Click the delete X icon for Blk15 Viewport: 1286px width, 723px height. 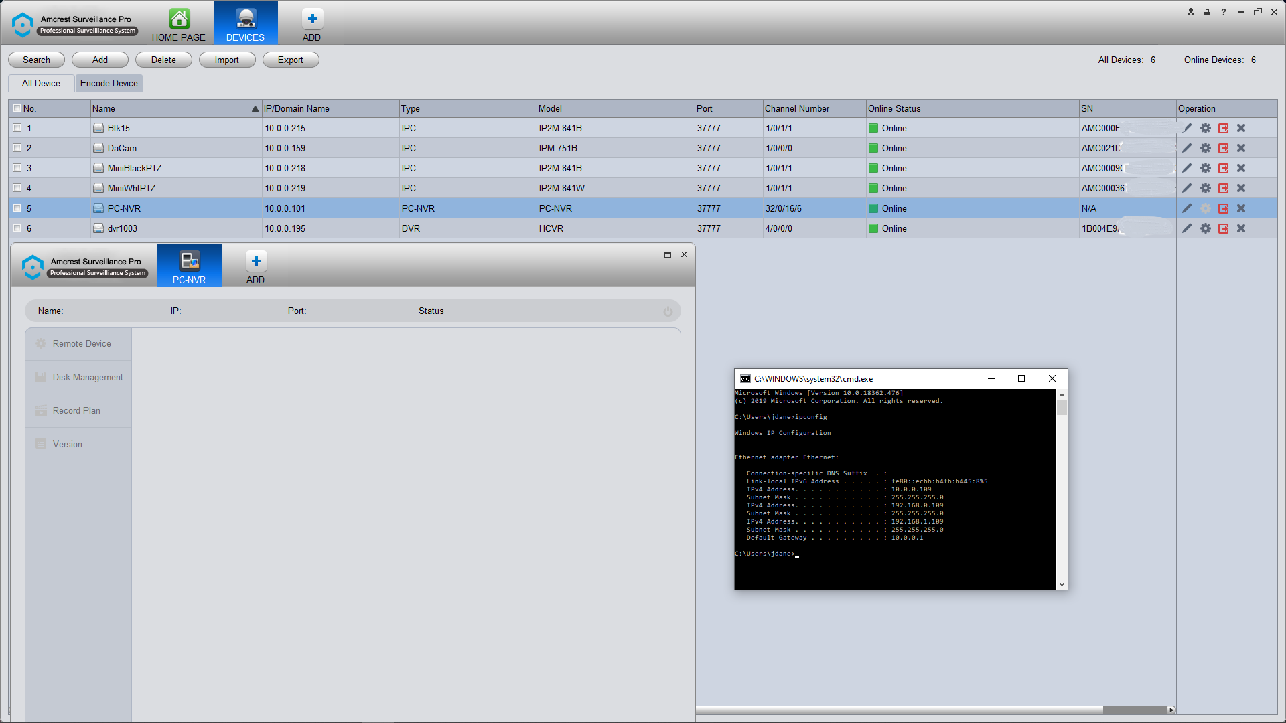[x=1241, y=128]
